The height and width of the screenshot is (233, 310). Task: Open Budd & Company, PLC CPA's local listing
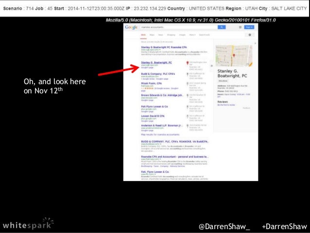pyautogui.click(x=158, y=74)
